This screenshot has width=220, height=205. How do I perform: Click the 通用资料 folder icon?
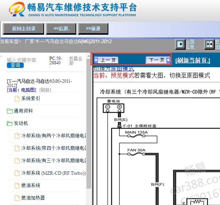click(x=10, y=111)
